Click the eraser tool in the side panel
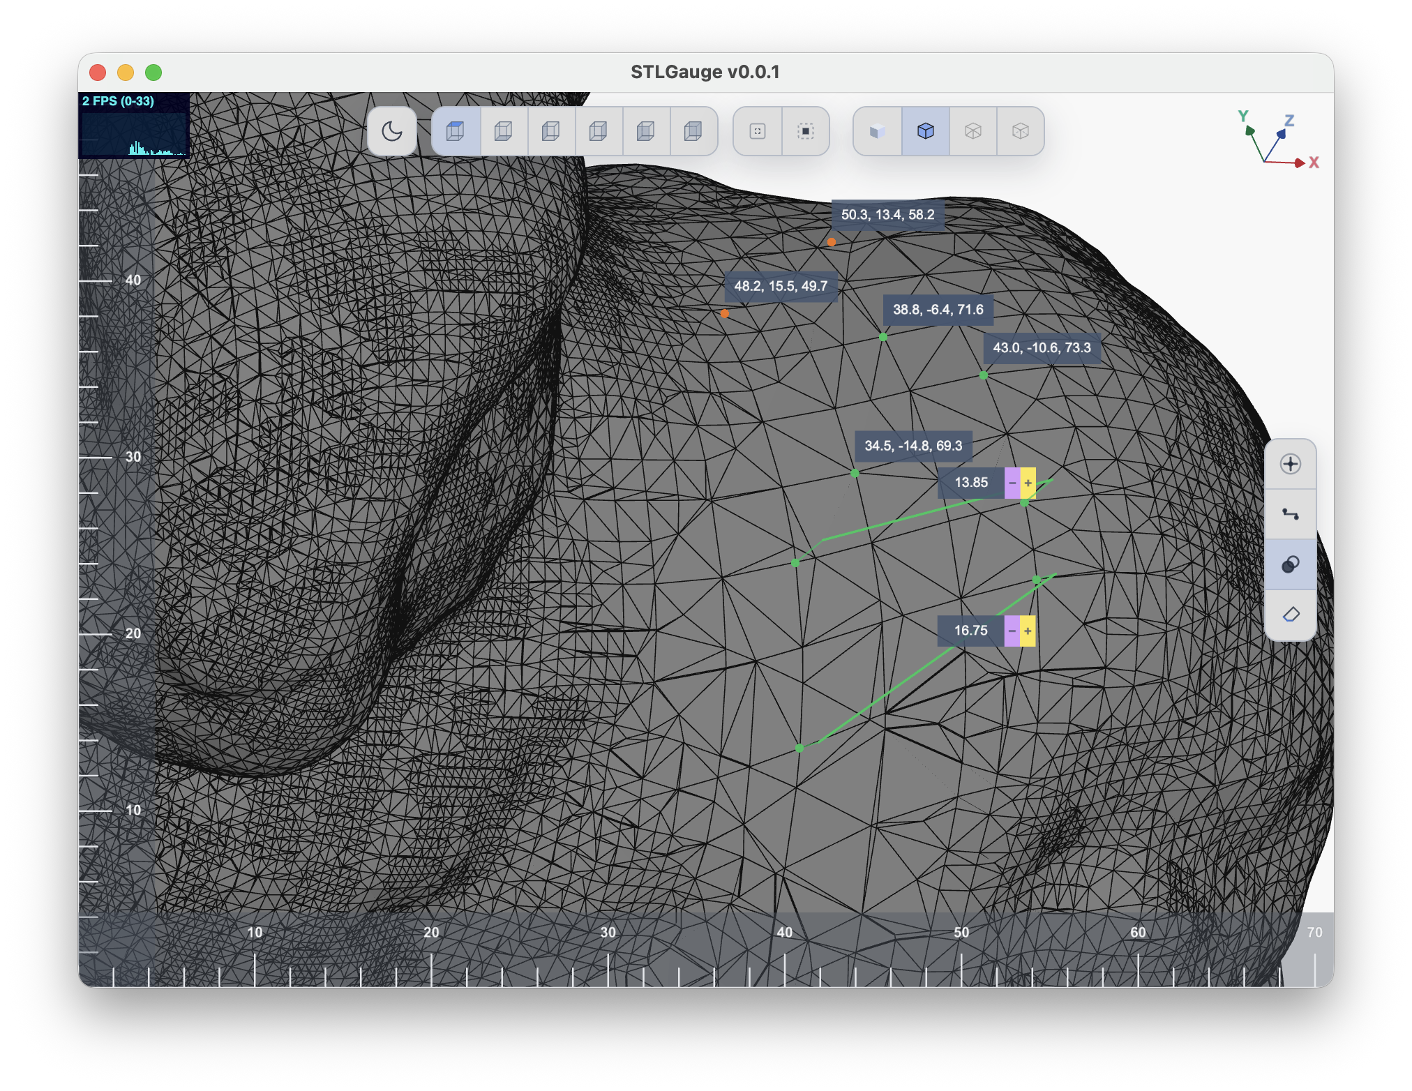The image size is (1412, 1091). [1290, 615]
